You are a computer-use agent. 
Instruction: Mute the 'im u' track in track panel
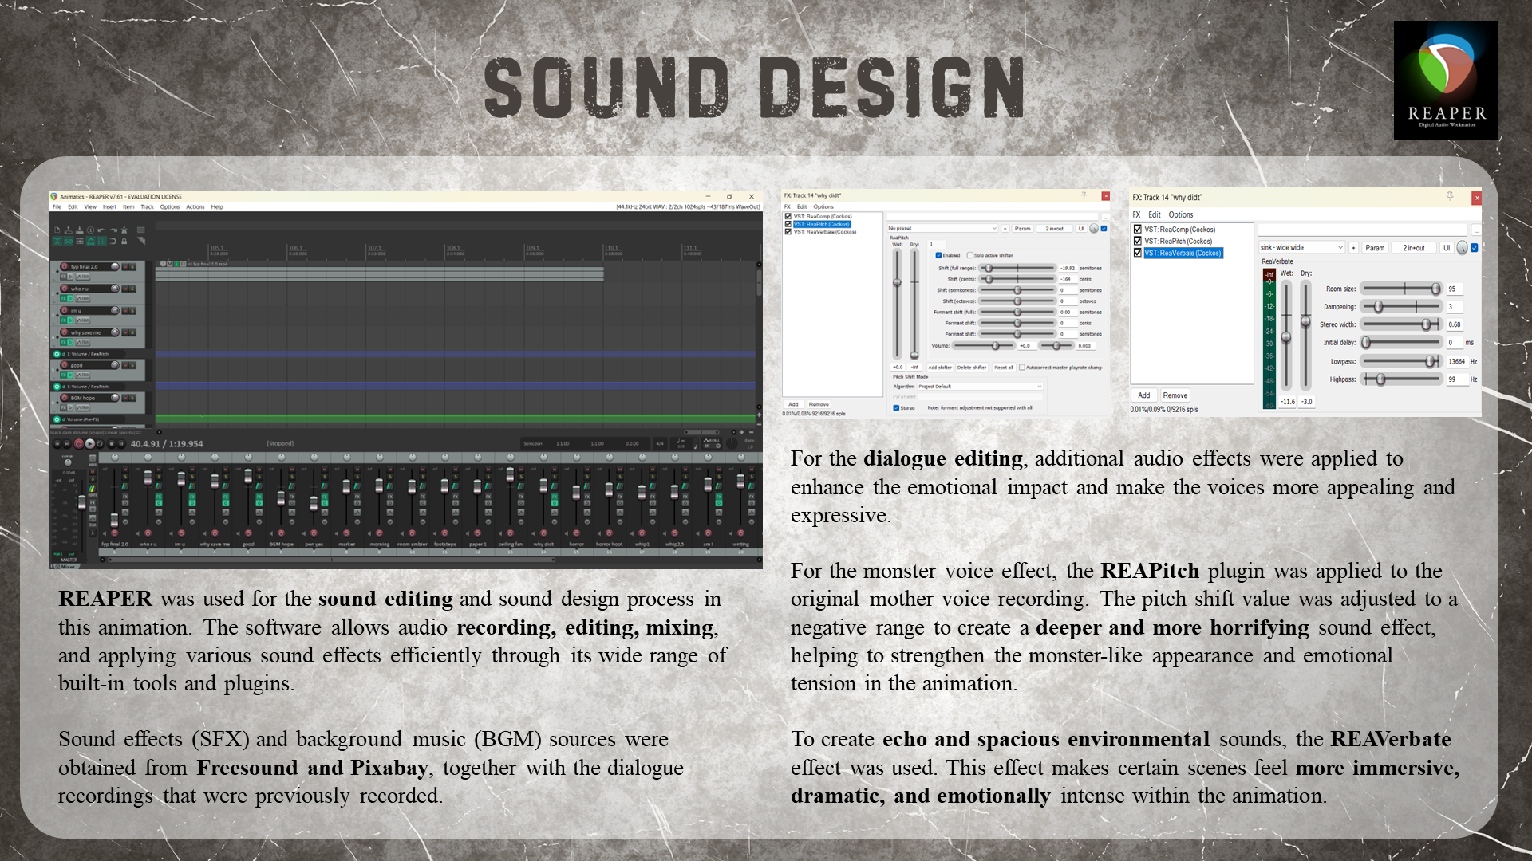pos(125,311)
